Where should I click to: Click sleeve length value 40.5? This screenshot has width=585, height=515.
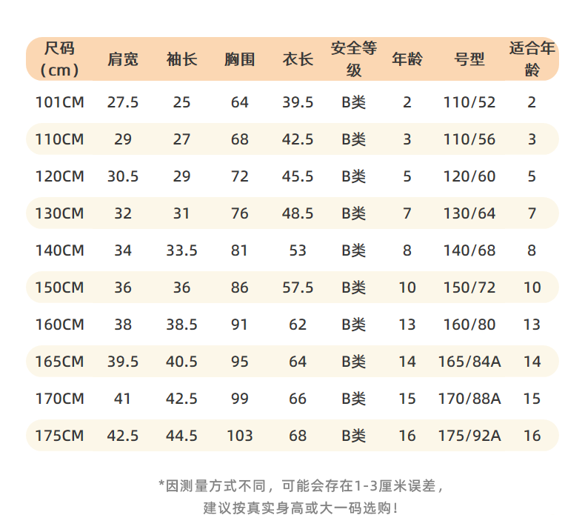(x=181, y=362)
